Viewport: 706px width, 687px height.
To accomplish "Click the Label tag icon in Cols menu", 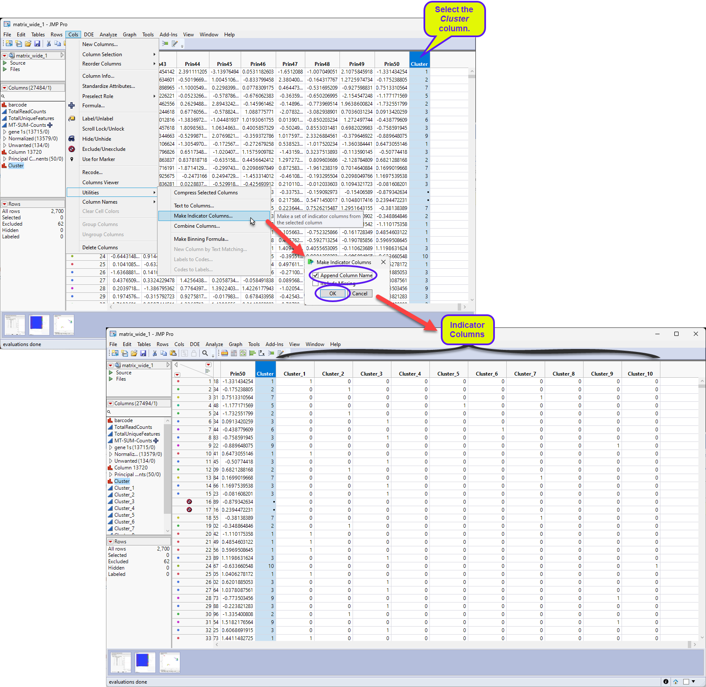I will tap(72, 119).
